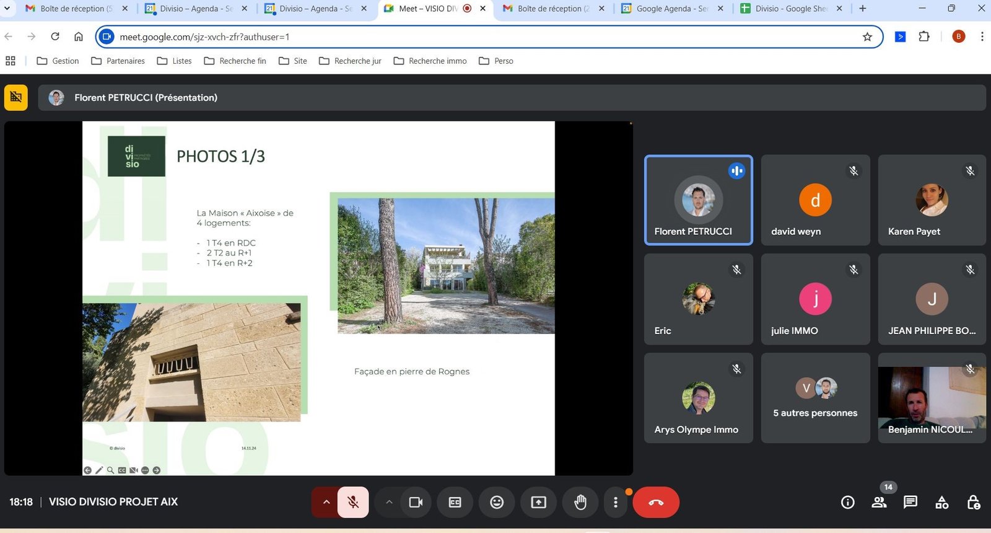Click the pen annotation icon on slide

click(99, 470)
